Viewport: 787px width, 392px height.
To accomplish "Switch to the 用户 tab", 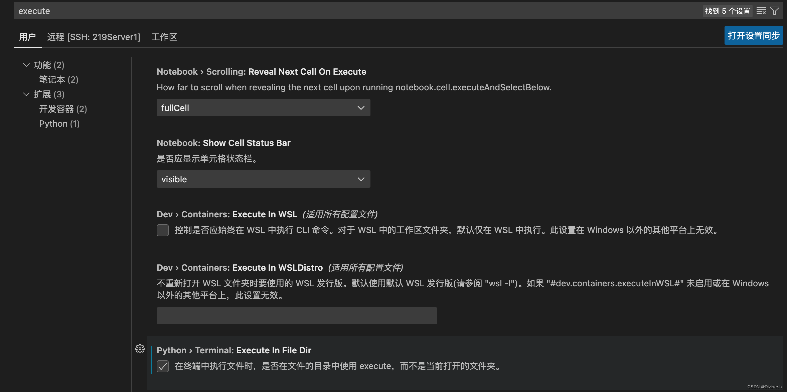I will pos(27,37).
